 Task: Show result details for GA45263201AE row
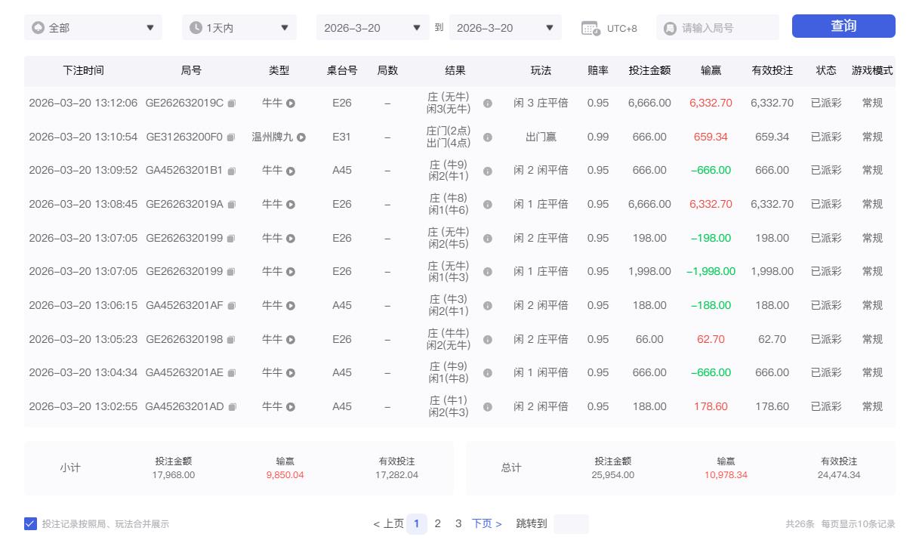coord(488,373)
